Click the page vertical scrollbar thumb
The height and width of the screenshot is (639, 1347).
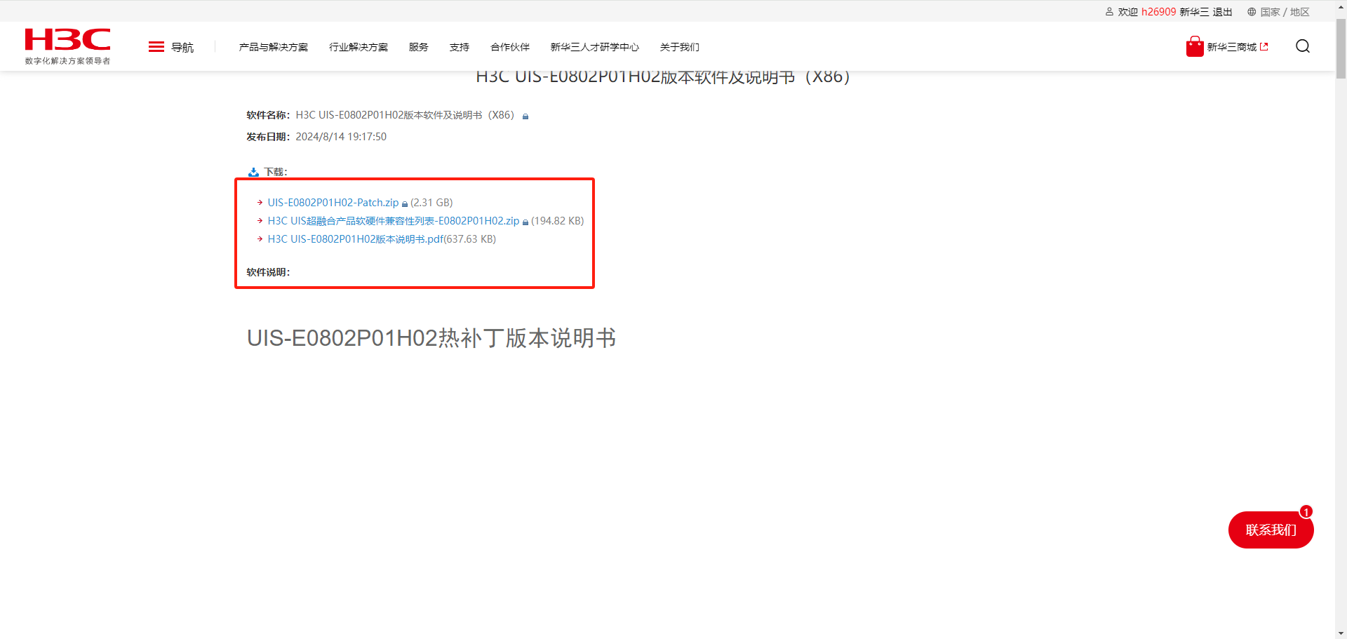(x=1341, y=49)
